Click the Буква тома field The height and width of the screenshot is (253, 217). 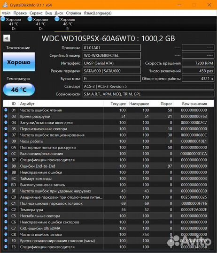[x=112, y=79]
